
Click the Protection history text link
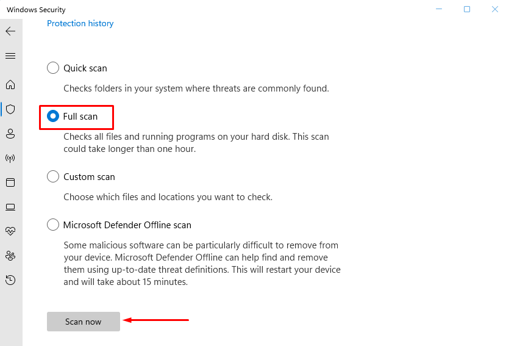click(80, 23)
